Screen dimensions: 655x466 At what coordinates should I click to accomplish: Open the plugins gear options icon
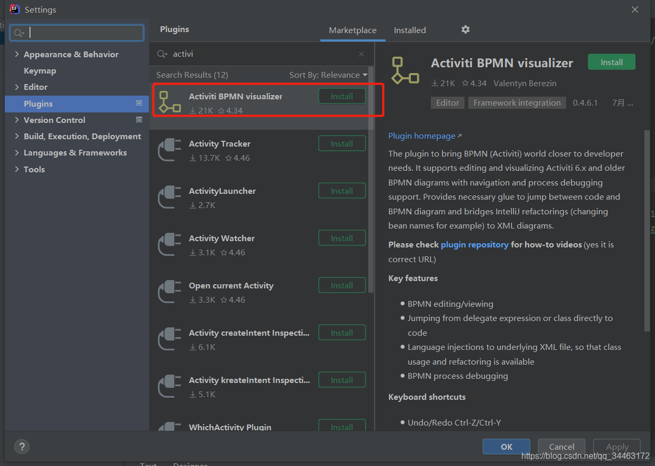point(466,29)
